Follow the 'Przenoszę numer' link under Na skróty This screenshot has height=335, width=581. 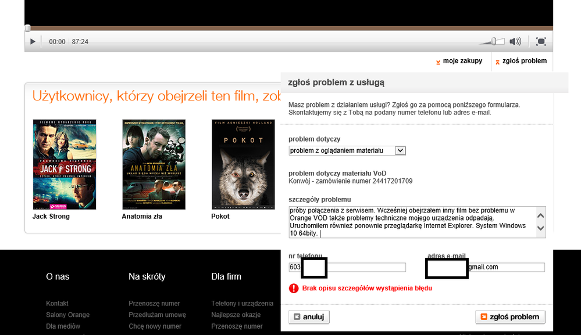pos(154,304)
